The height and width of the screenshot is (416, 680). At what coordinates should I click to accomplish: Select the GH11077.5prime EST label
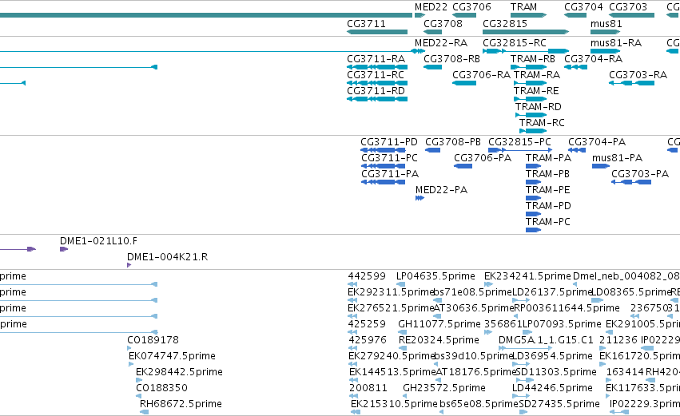pos(439,324)
